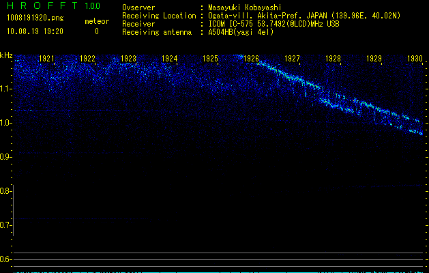The height and width of the screenshot is (273, 429).
Task: Click the meteor count label
Action: click(97, 21)
